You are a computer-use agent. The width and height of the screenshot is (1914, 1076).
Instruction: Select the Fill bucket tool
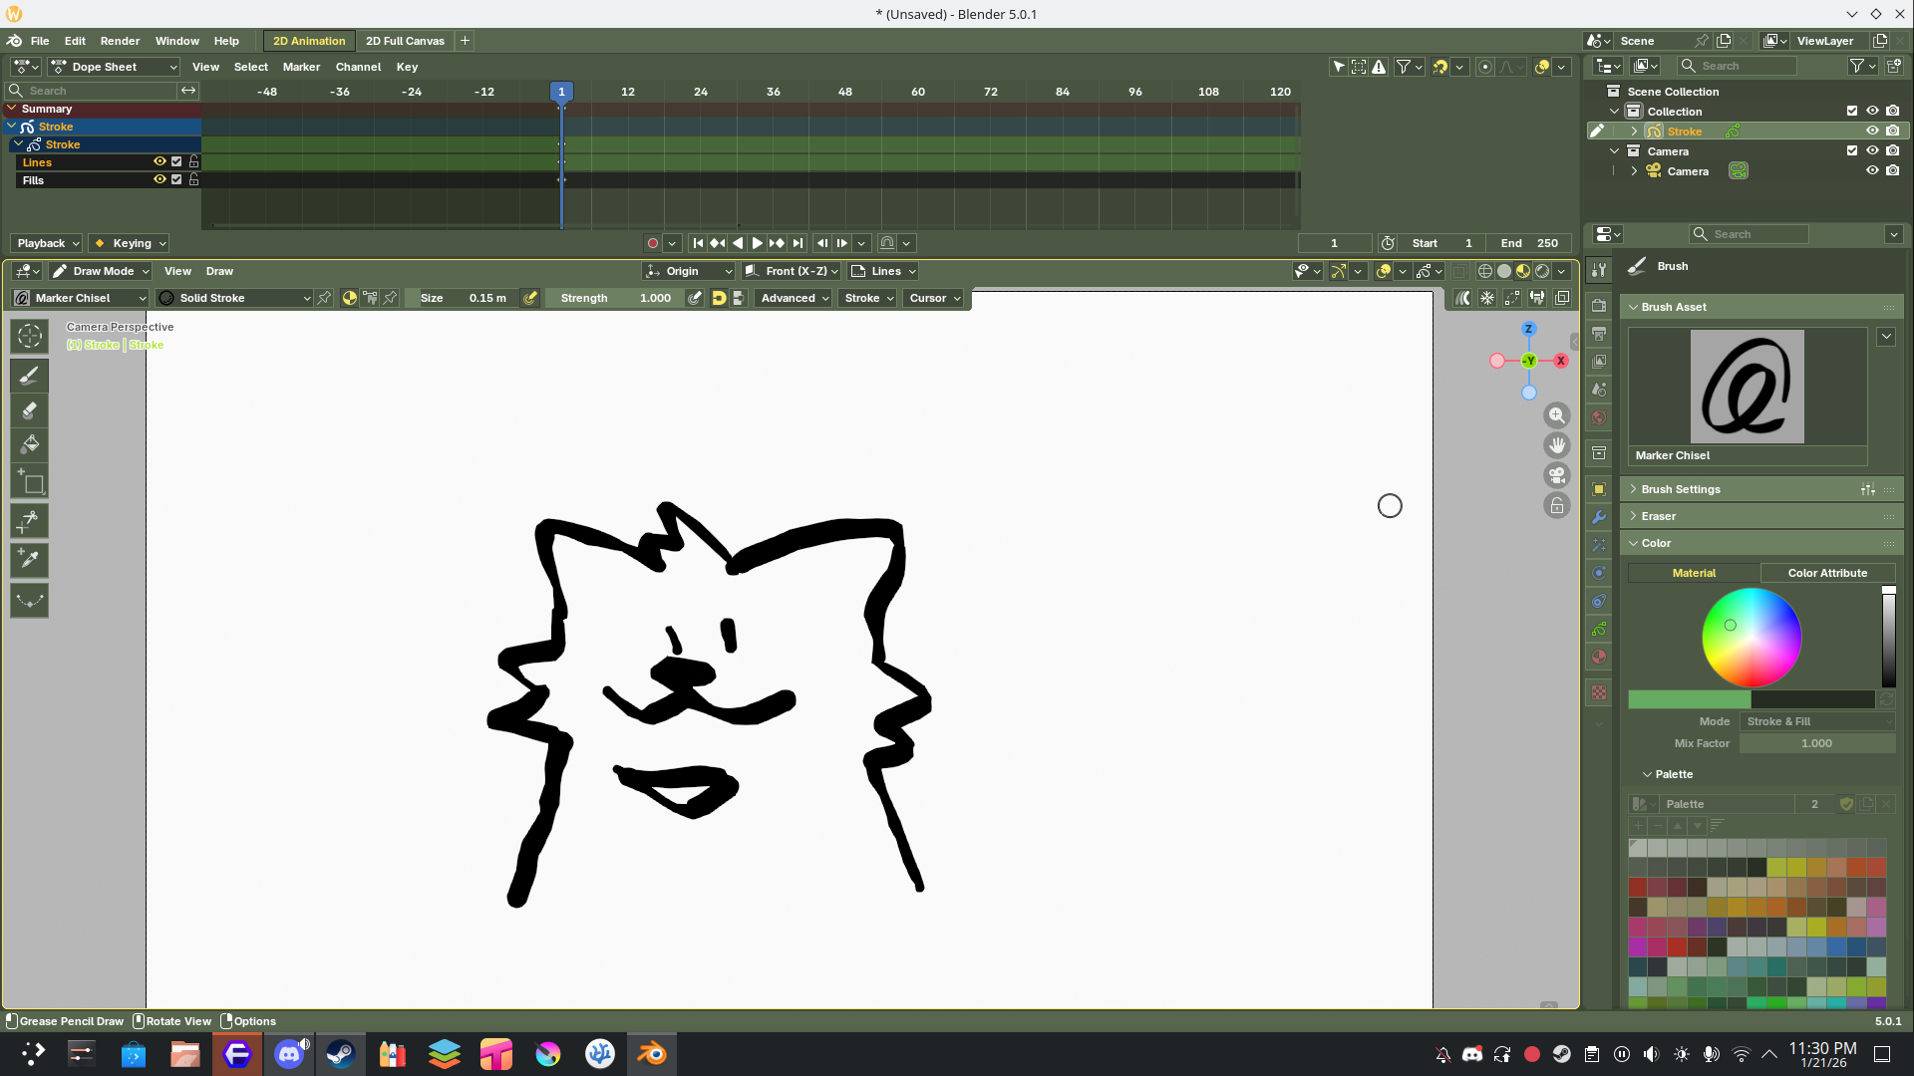[29, 444]
